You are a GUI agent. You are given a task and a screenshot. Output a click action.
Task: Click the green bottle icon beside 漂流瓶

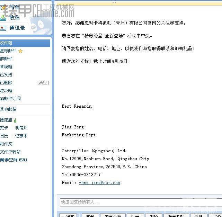(15, 120)
